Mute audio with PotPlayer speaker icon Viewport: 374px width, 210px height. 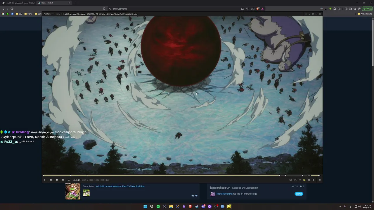309,175
